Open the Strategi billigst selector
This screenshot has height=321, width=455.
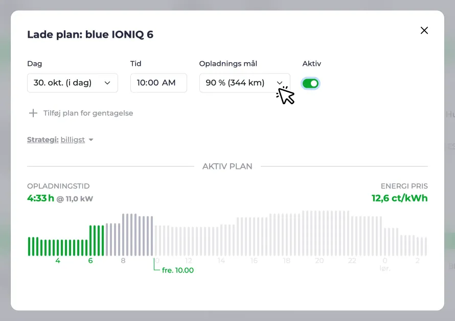tap(60, 140)
